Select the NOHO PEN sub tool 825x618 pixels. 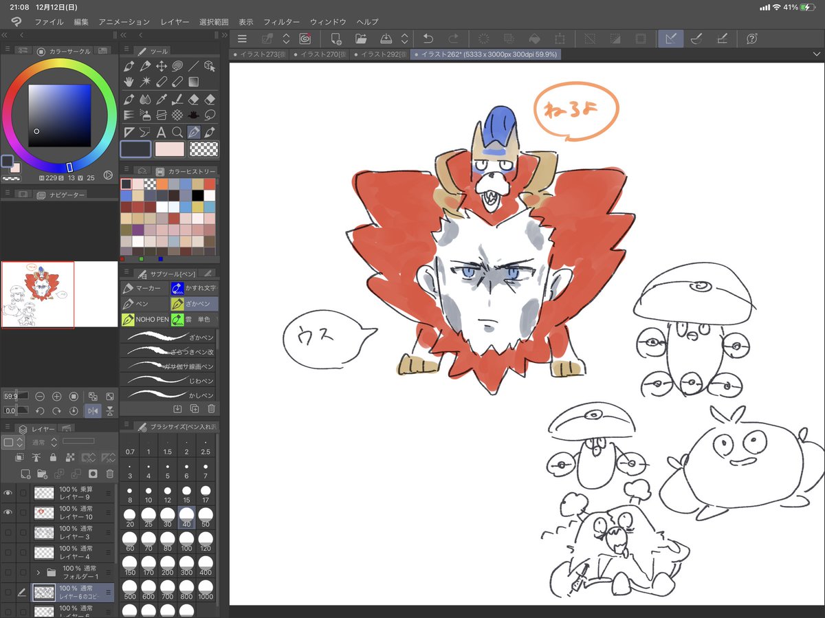(x=144, y=319)
